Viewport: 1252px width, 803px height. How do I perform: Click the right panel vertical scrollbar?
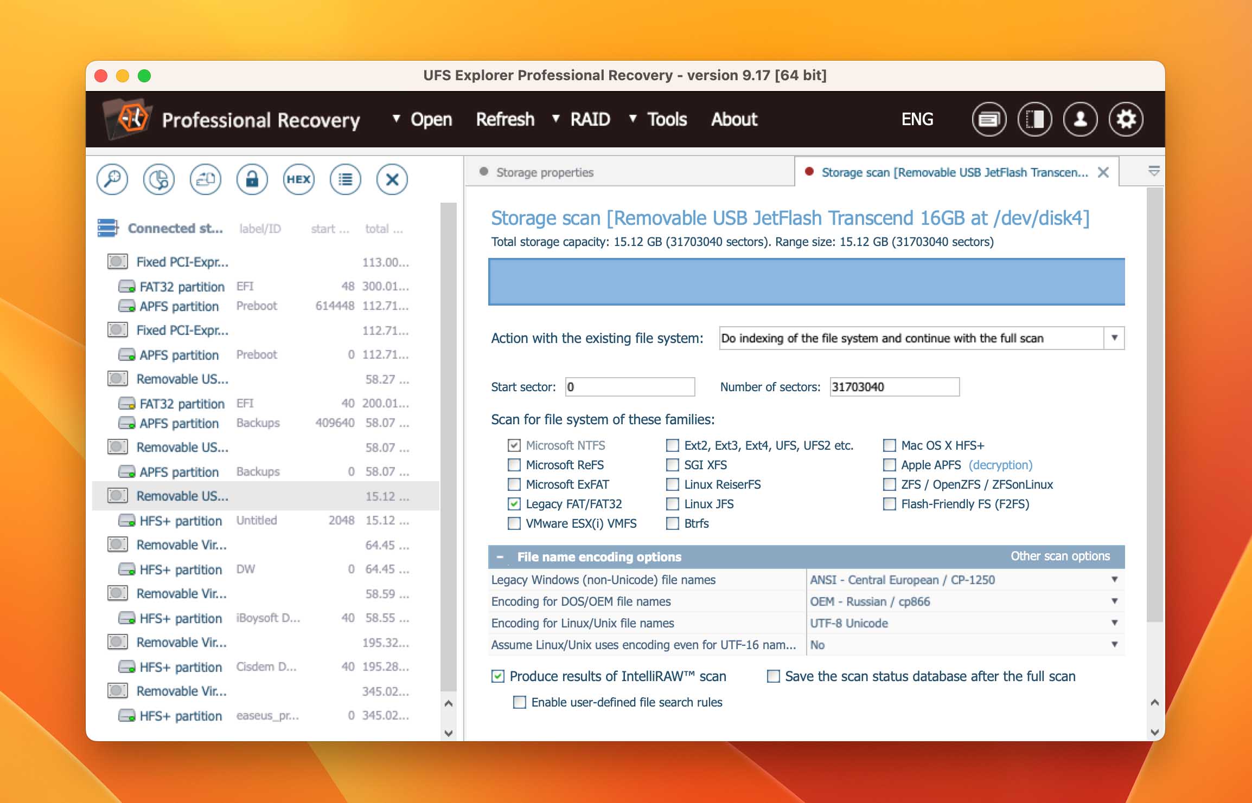tap(1155, 405)
